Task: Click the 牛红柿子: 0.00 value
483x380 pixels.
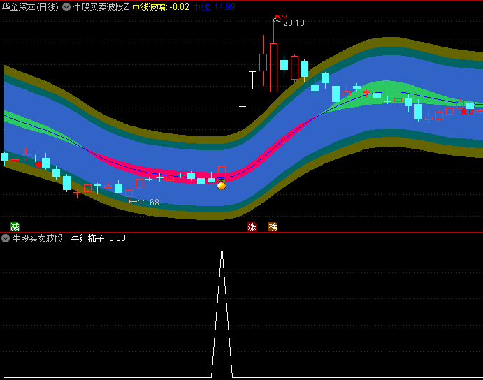Action: (99, 238)
